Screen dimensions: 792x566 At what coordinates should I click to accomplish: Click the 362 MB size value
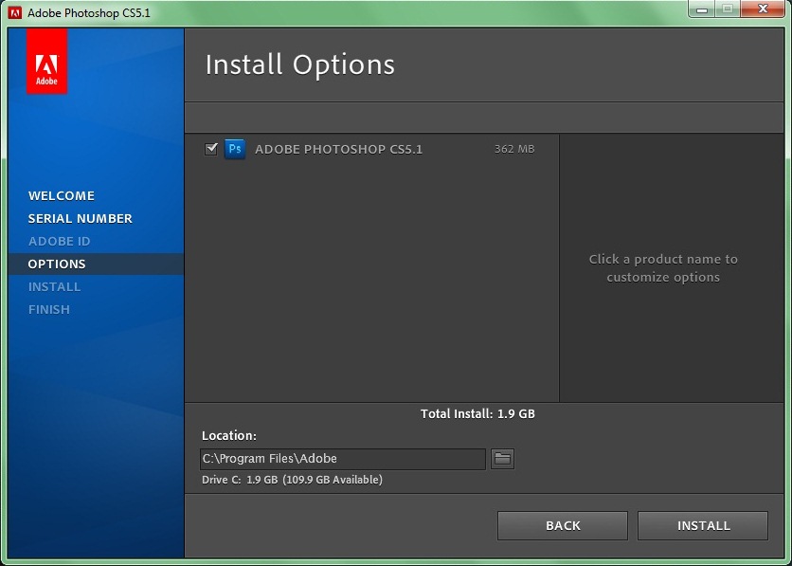(x=514, y=149)
